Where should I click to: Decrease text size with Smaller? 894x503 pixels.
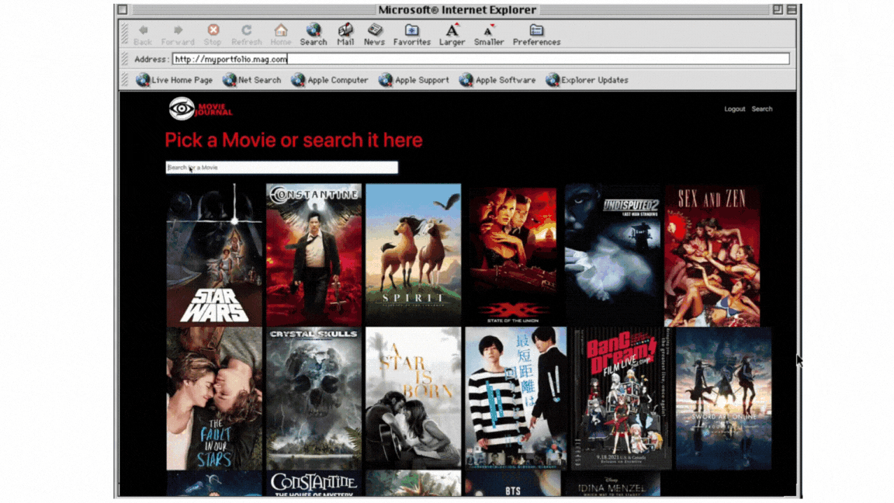click(489, 35)
